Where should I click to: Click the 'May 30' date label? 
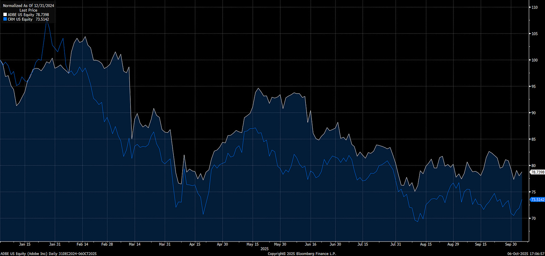click(x=280, y=244)
